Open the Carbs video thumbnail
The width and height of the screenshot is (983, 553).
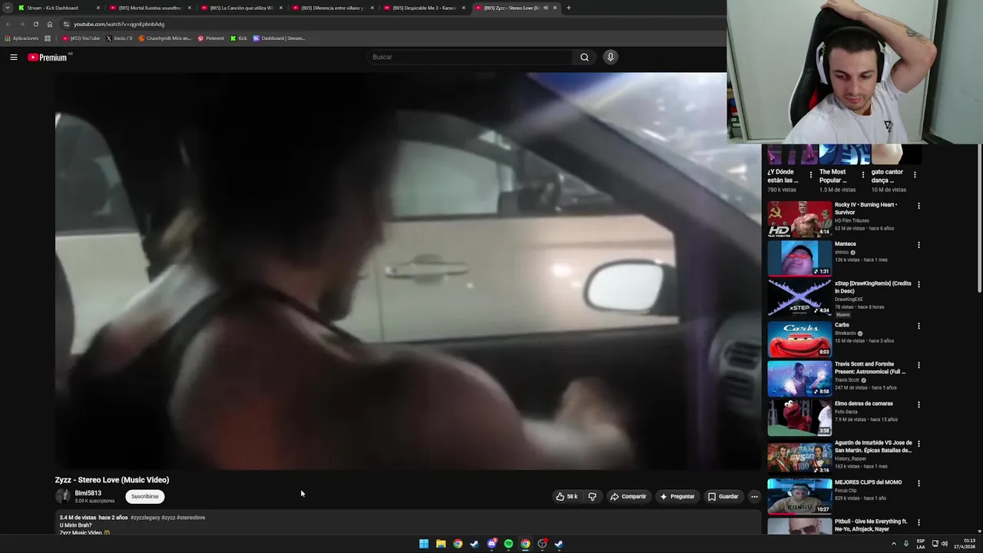point(799,339)
